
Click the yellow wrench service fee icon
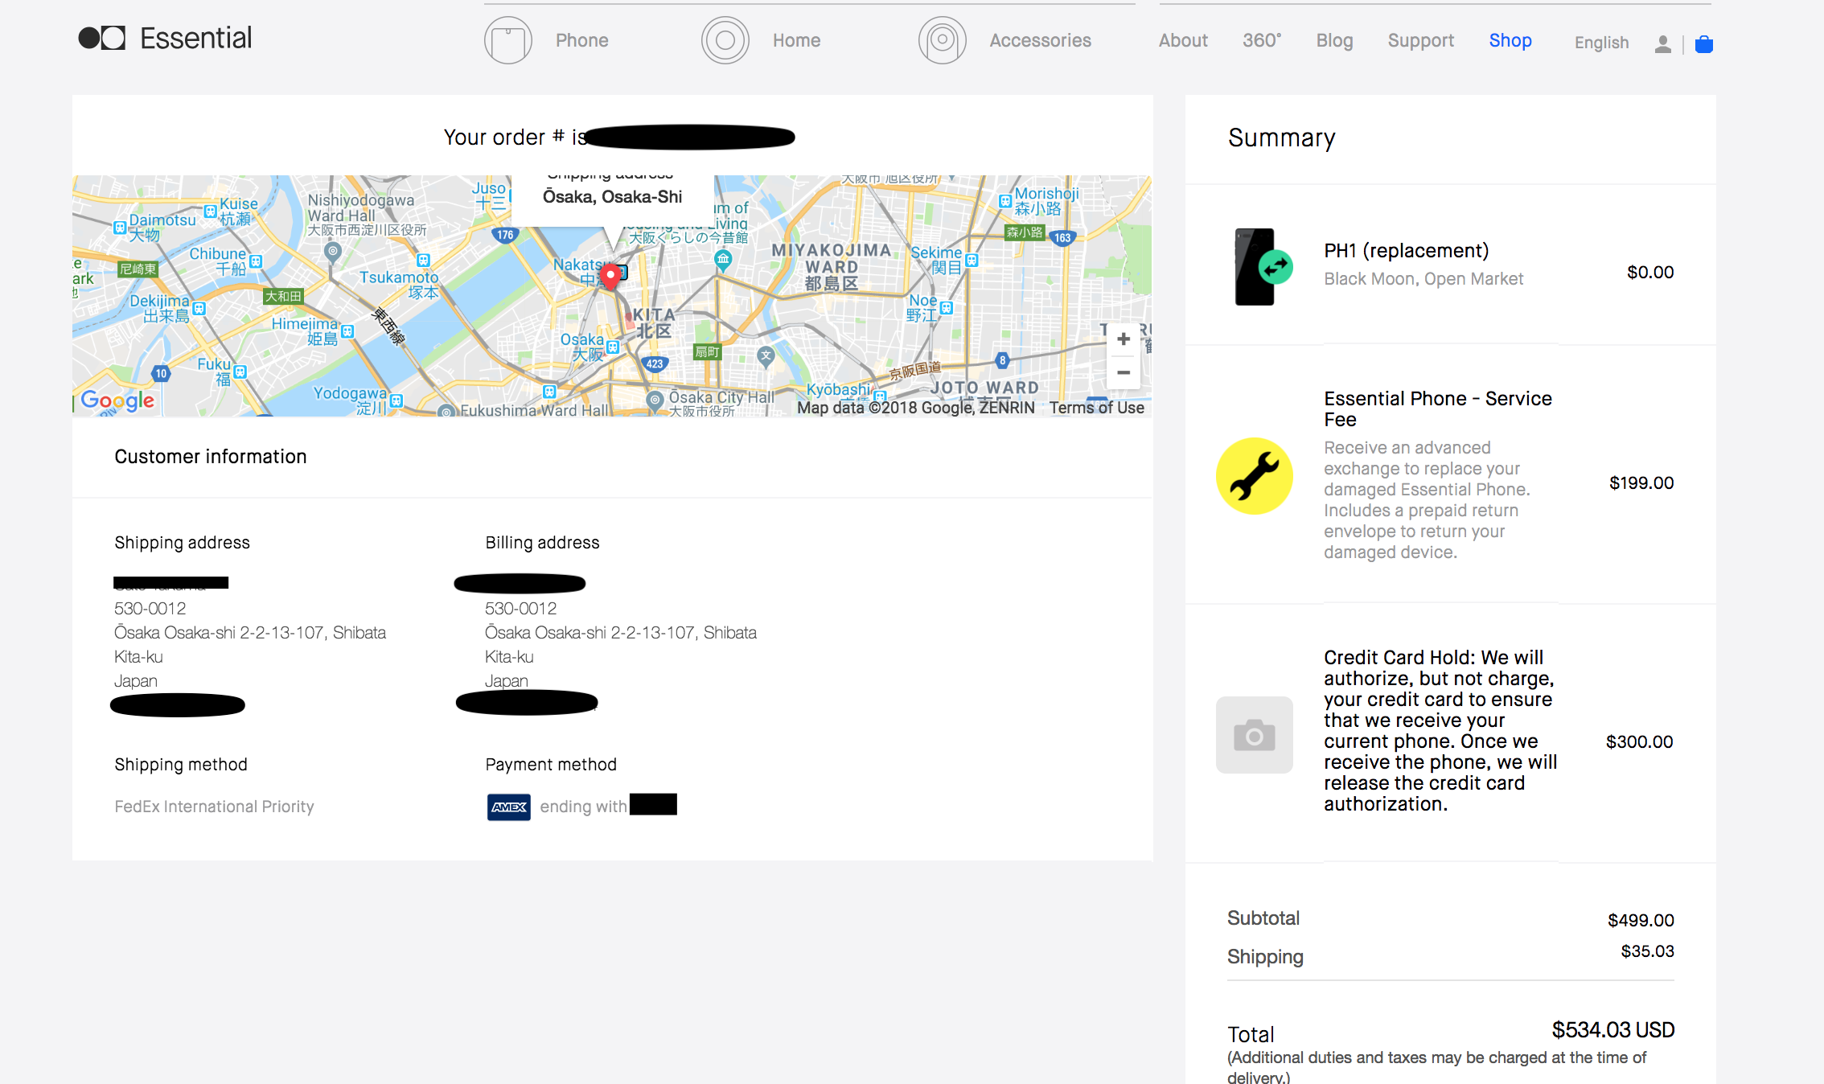coord(1254,476)
